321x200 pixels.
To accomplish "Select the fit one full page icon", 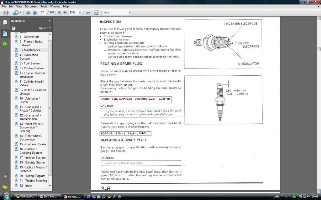I will 96,13.
